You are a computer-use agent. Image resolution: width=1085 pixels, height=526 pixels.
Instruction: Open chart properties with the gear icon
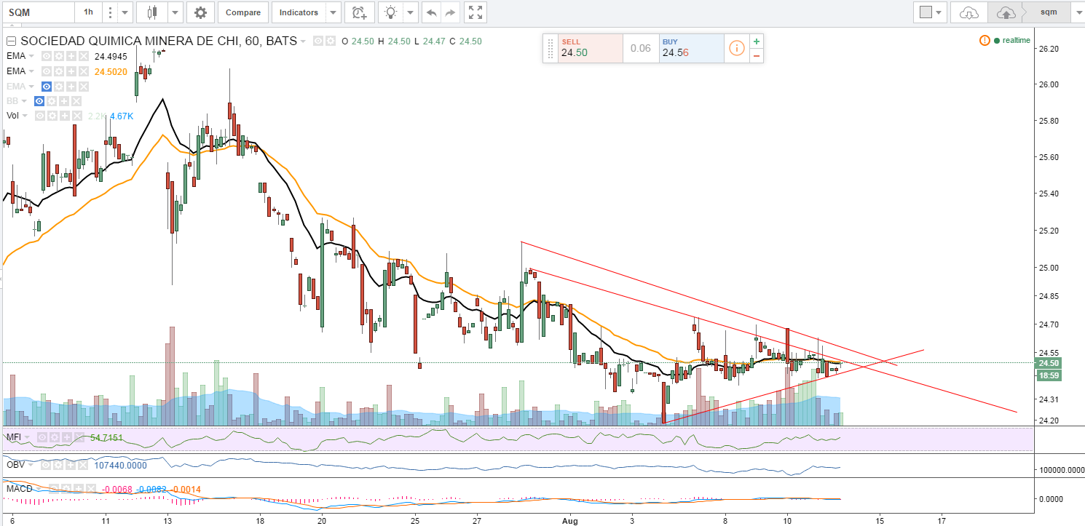(x=200, y=12)
